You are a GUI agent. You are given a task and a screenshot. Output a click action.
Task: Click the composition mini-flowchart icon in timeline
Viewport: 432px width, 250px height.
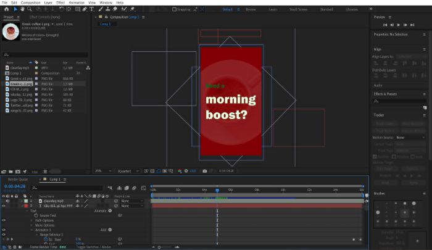[110, 188]
